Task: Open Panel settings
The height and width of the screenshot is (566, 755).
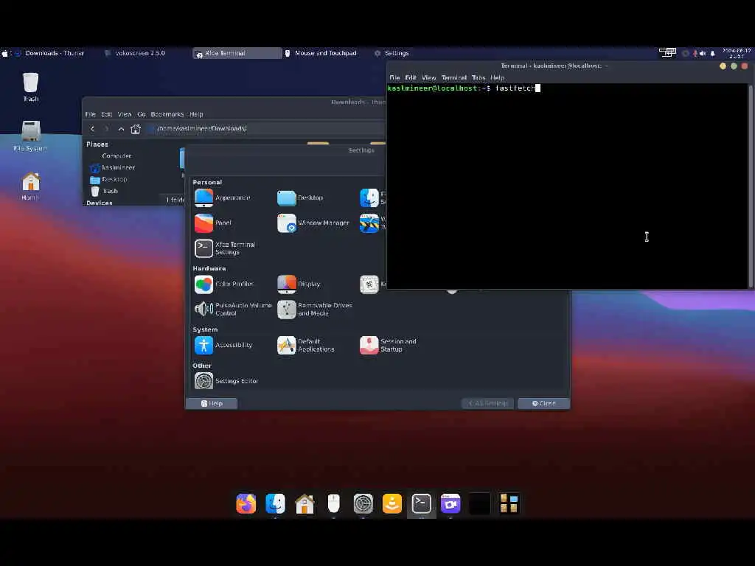Action: pyautogui.click(x=213, y=223)
